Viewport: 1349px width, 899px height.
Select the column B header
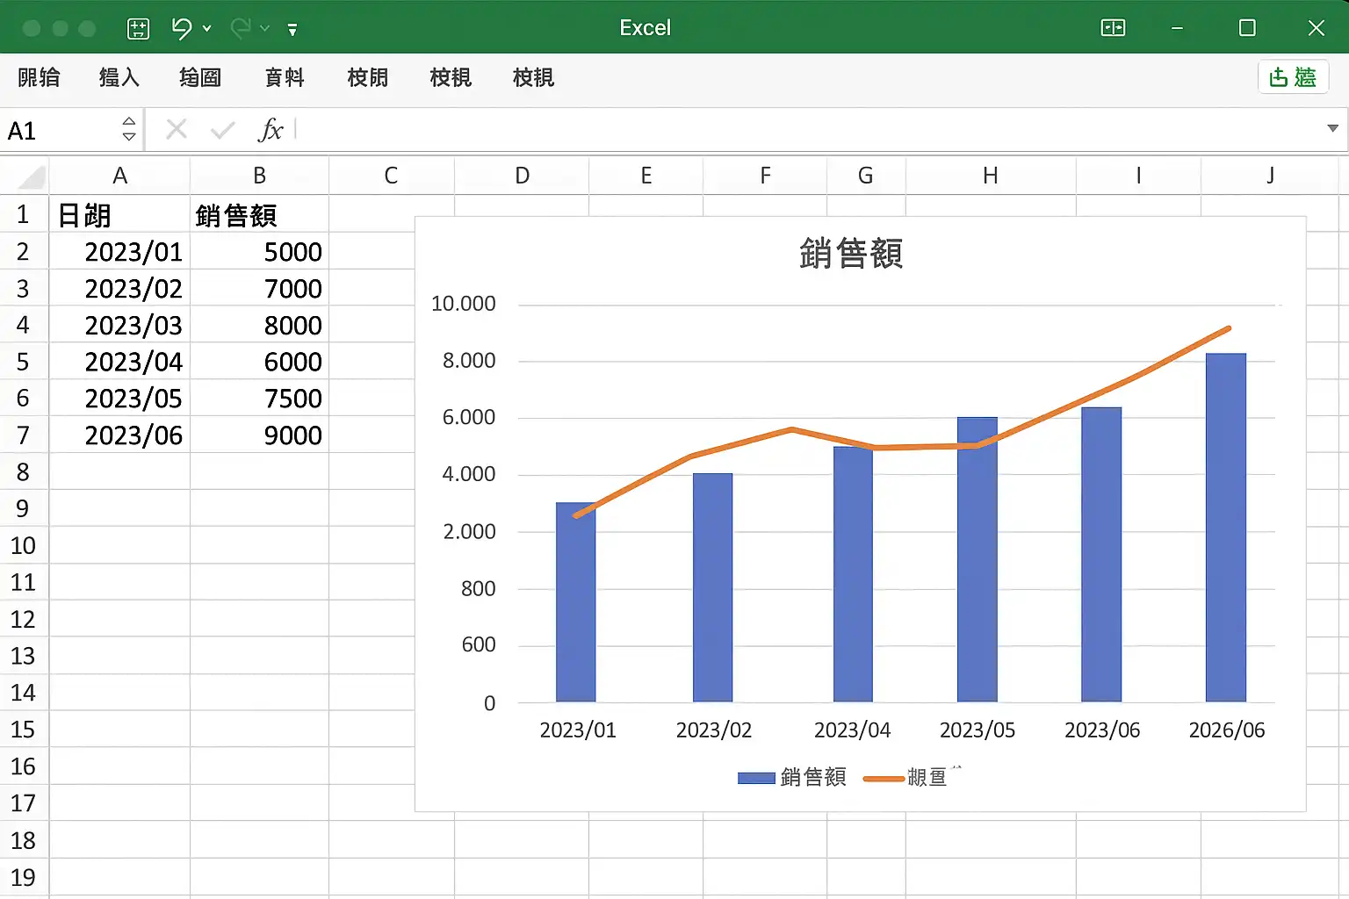pos(259,176)
